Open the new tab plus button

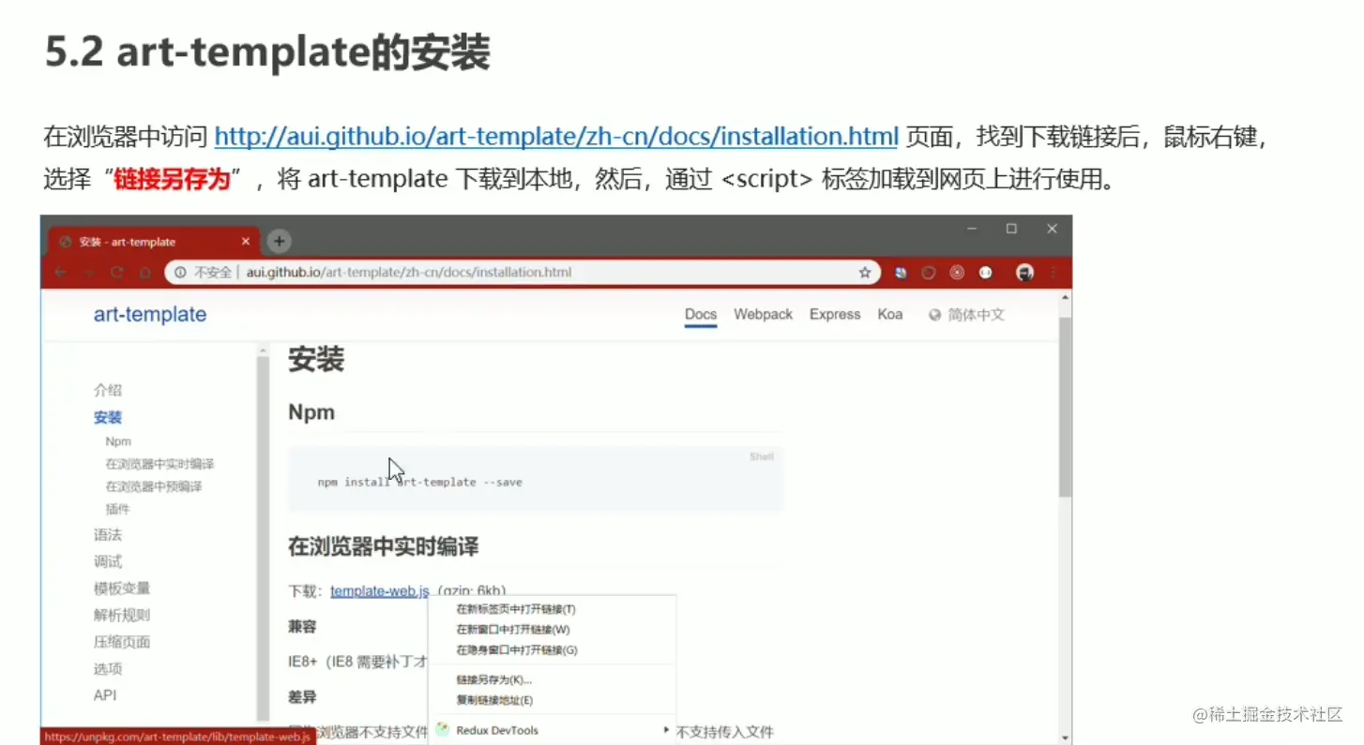tap(279, 242)
